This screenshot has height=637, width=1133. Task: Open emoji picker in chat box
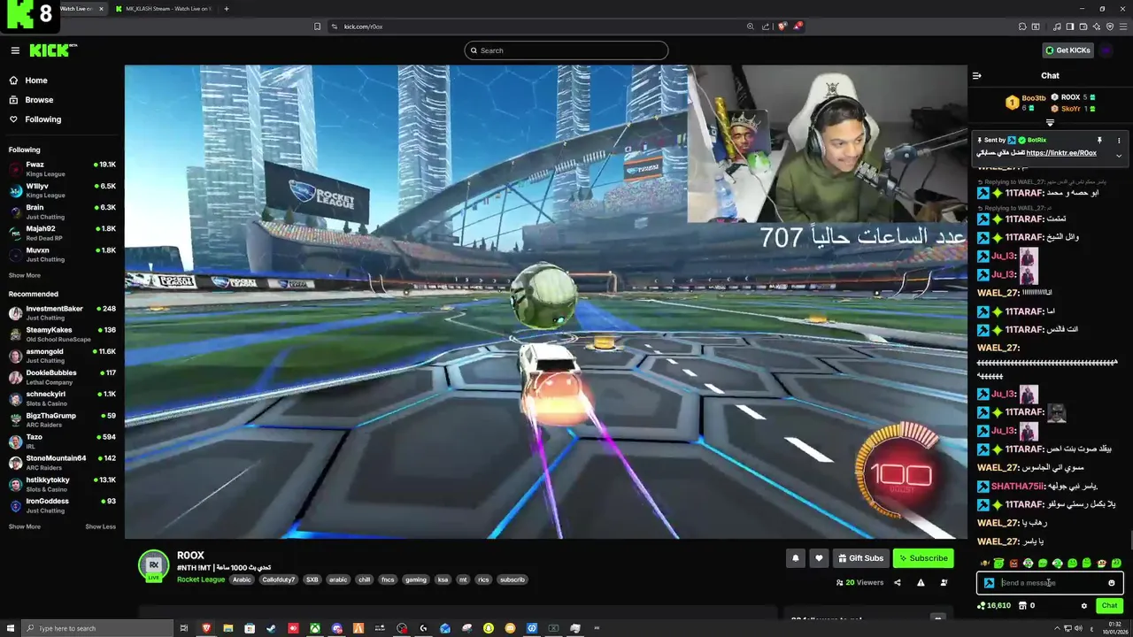(1112, 583)
